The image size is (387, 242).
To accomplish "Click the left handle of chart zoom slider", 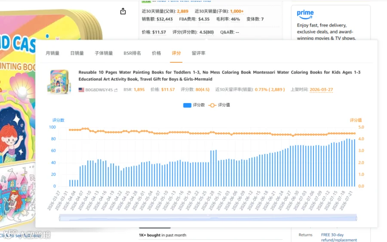I will pos(59,218).
